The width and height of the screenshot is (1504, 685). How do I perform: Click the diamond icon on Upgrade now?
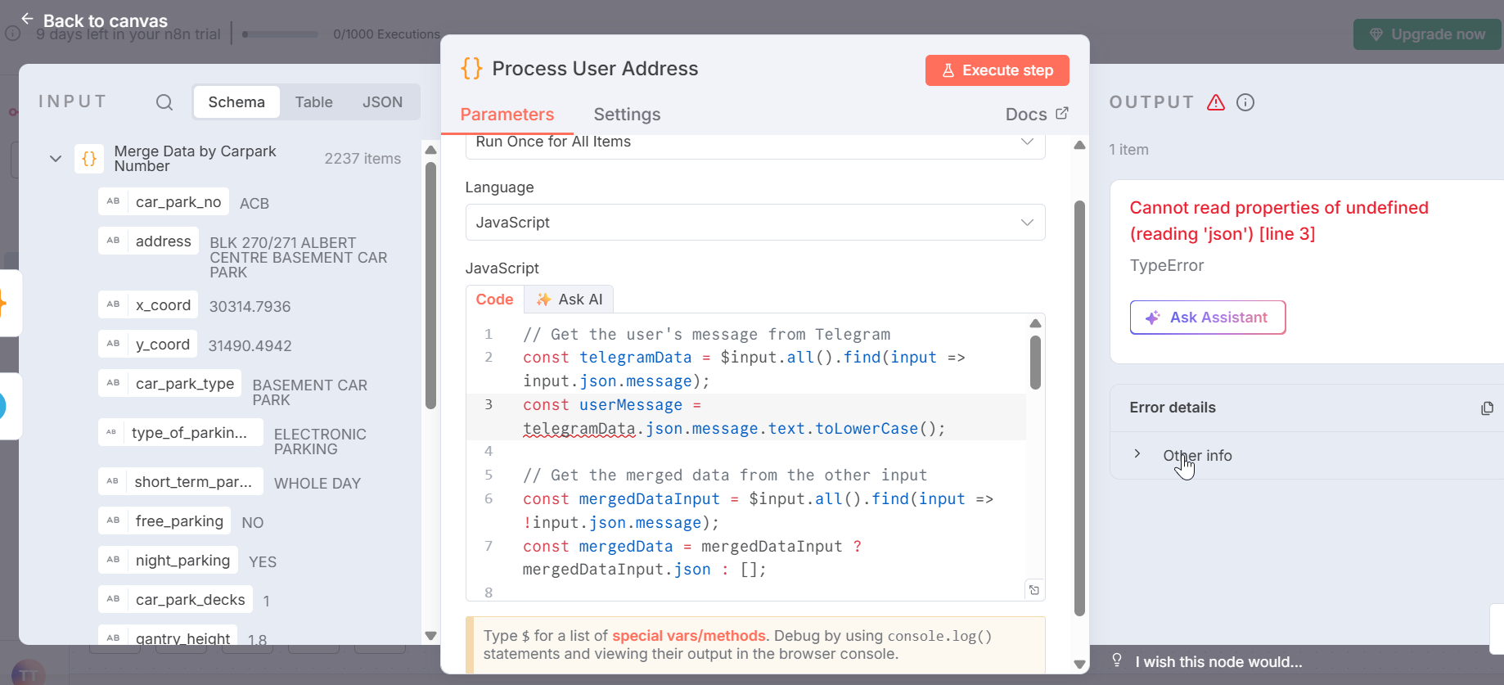point(1376,34)
